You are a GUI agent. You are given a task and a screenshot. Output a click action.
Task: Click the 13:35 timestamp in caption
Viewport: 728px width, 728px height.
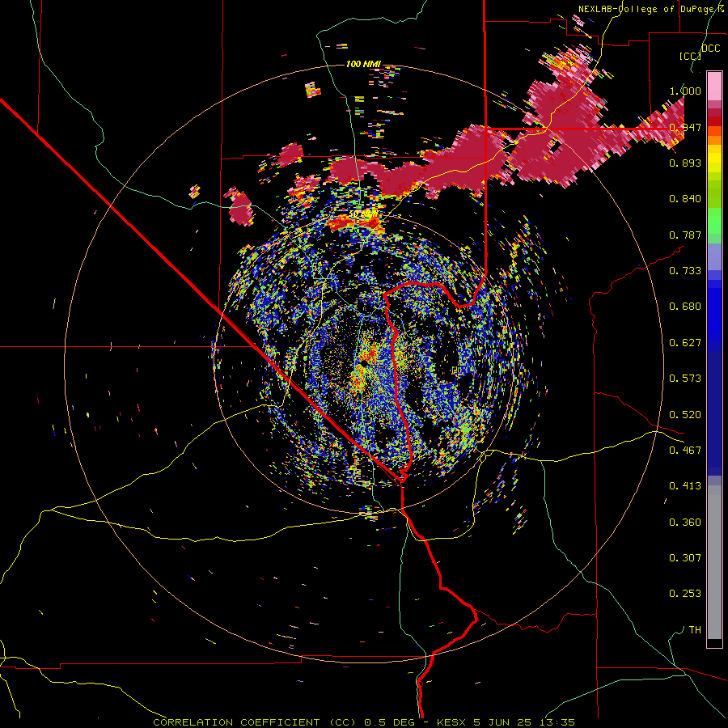(x=557, y=722)
